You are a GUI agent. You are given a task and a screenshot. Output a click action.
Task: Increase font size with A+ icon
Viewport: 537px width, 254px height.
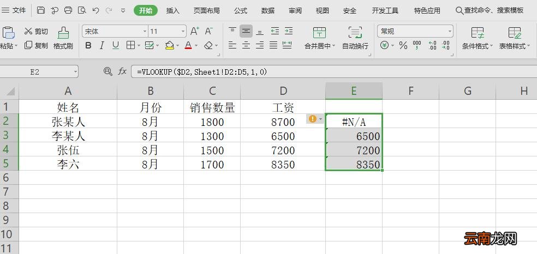pos(194,31)
